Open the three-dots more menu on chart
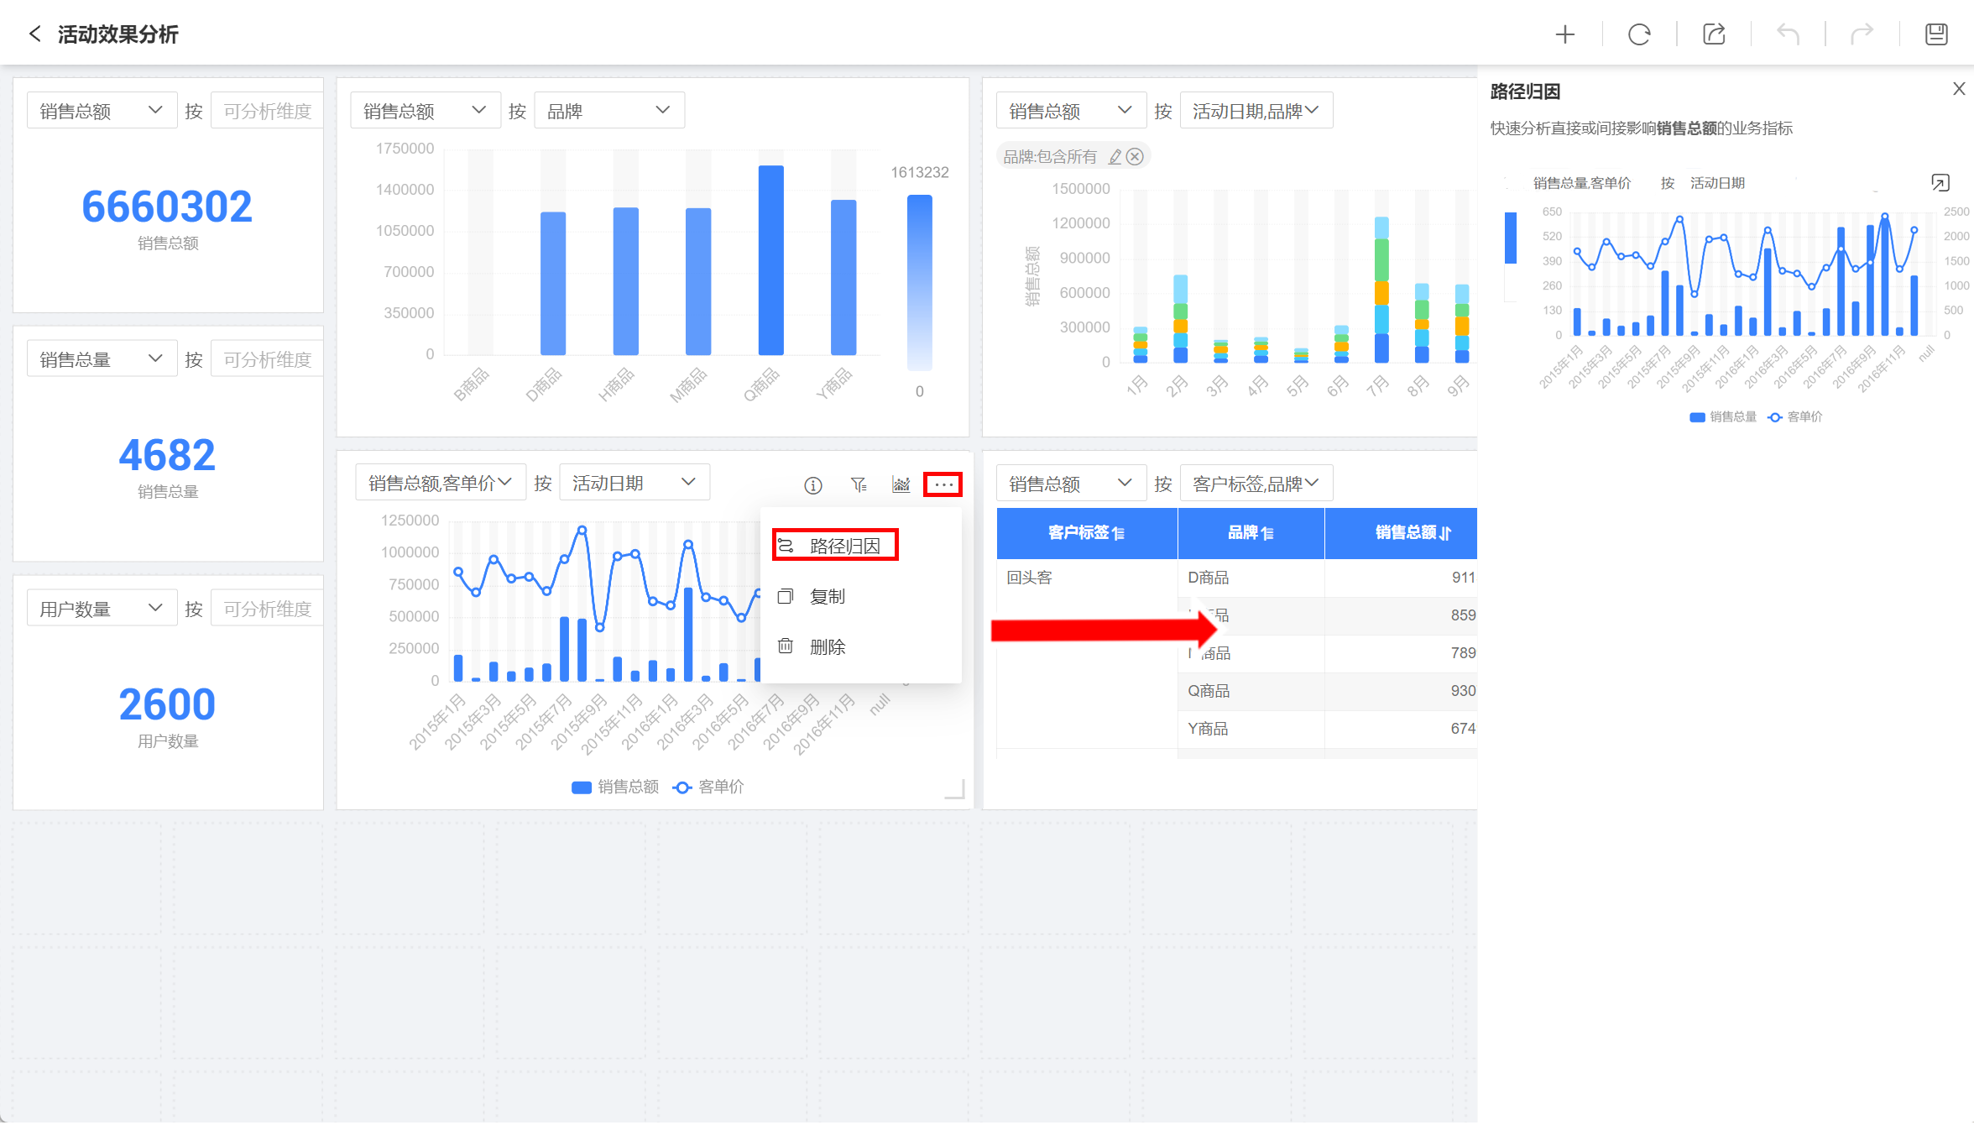1974x1125 pixels. (x=943, y=485)
